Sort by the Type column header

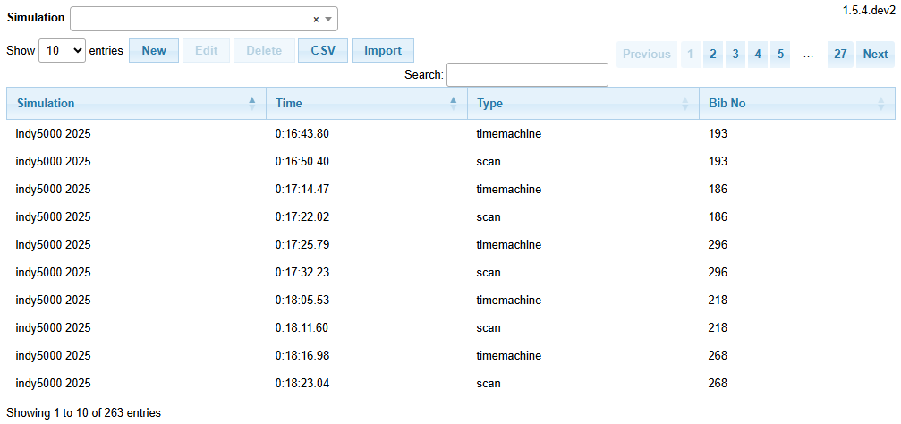pos(582,104)
